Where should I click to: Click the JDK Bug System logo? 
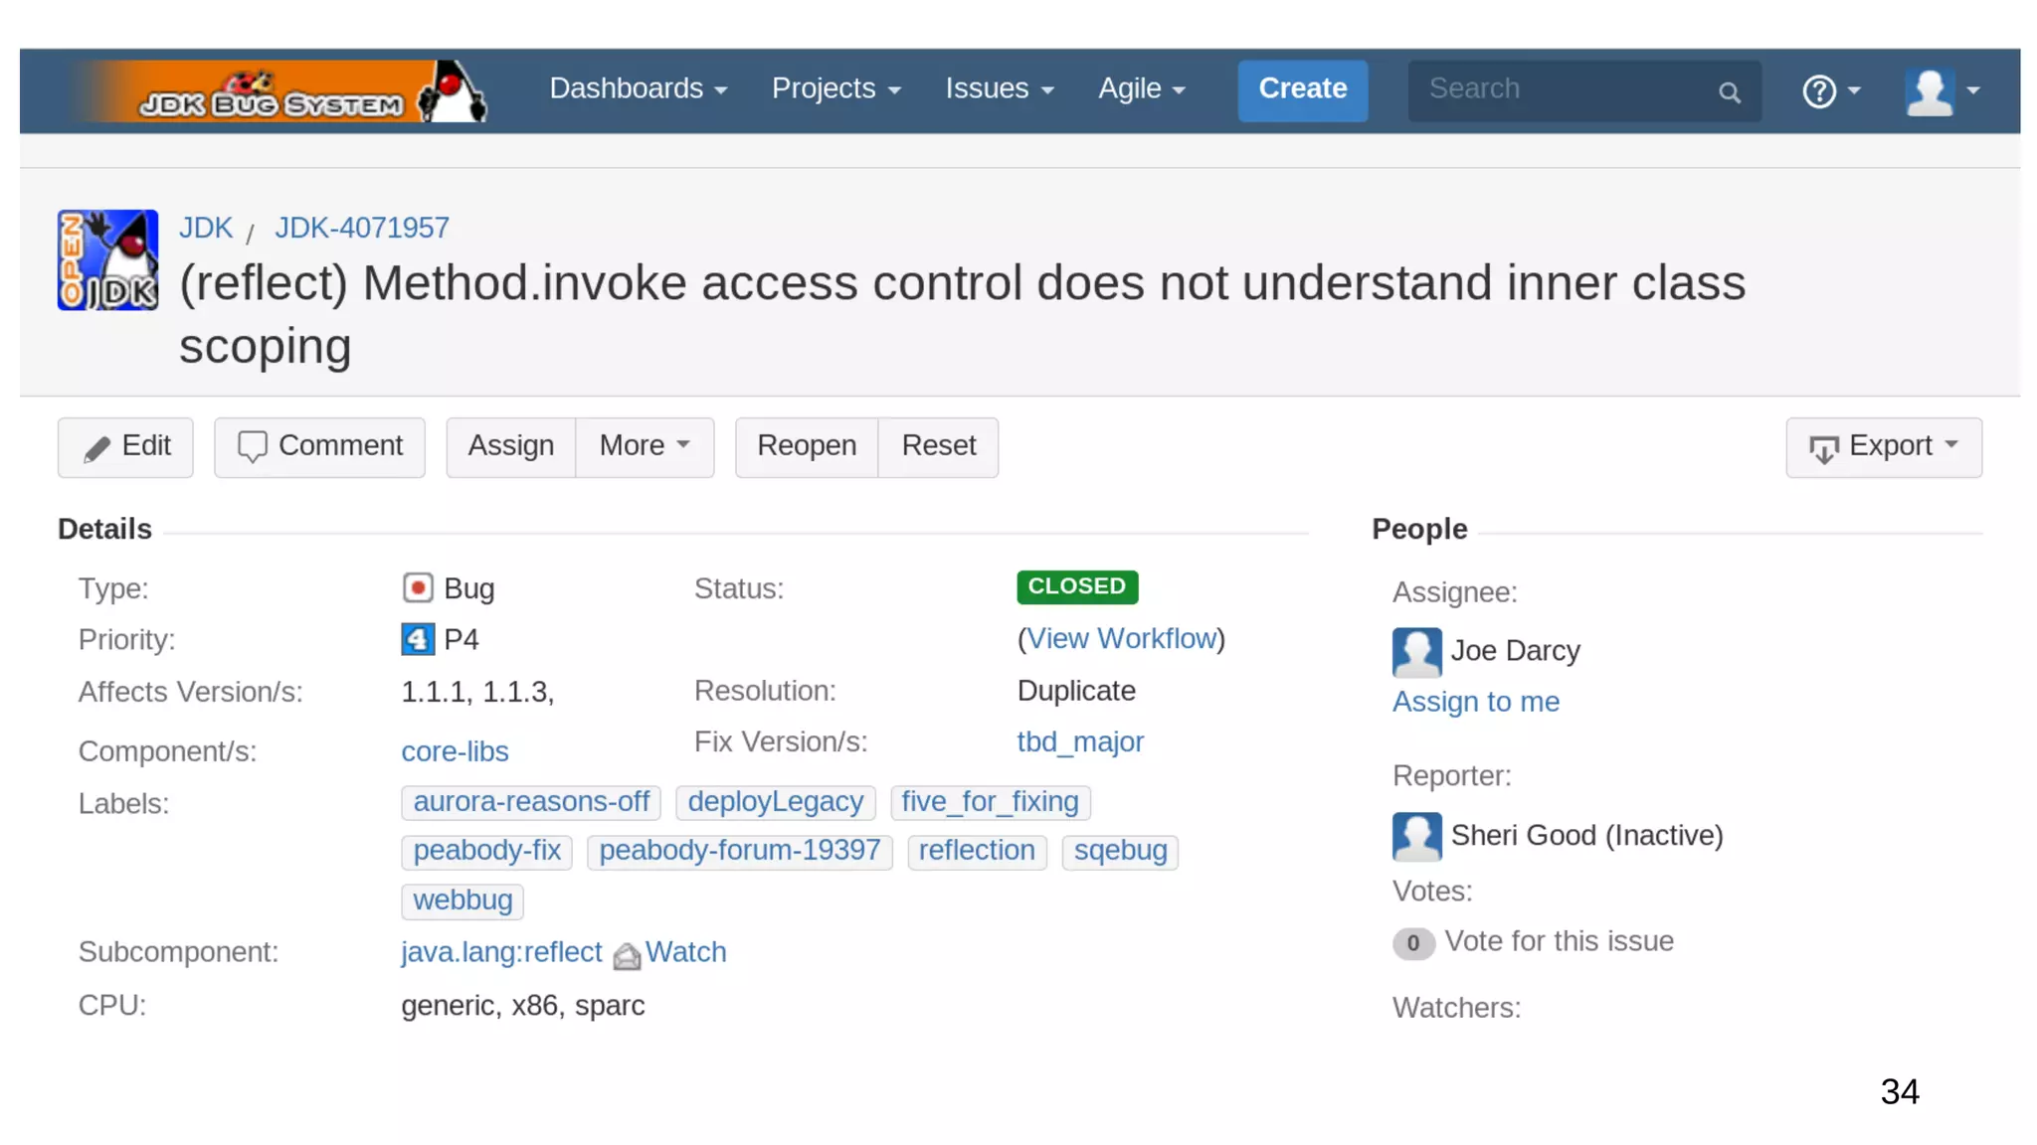tap(278, 91)
